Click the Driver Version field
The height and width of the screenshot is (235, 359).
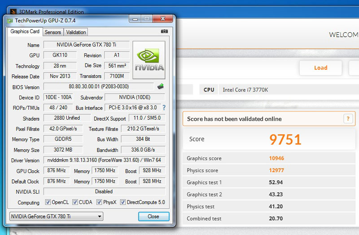[x=104, y=160]
